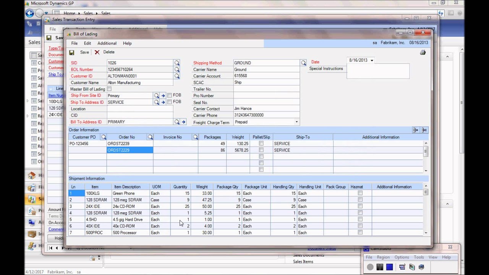
Task: Click the CamStudio Pause button
Action: tap(380, 267)
